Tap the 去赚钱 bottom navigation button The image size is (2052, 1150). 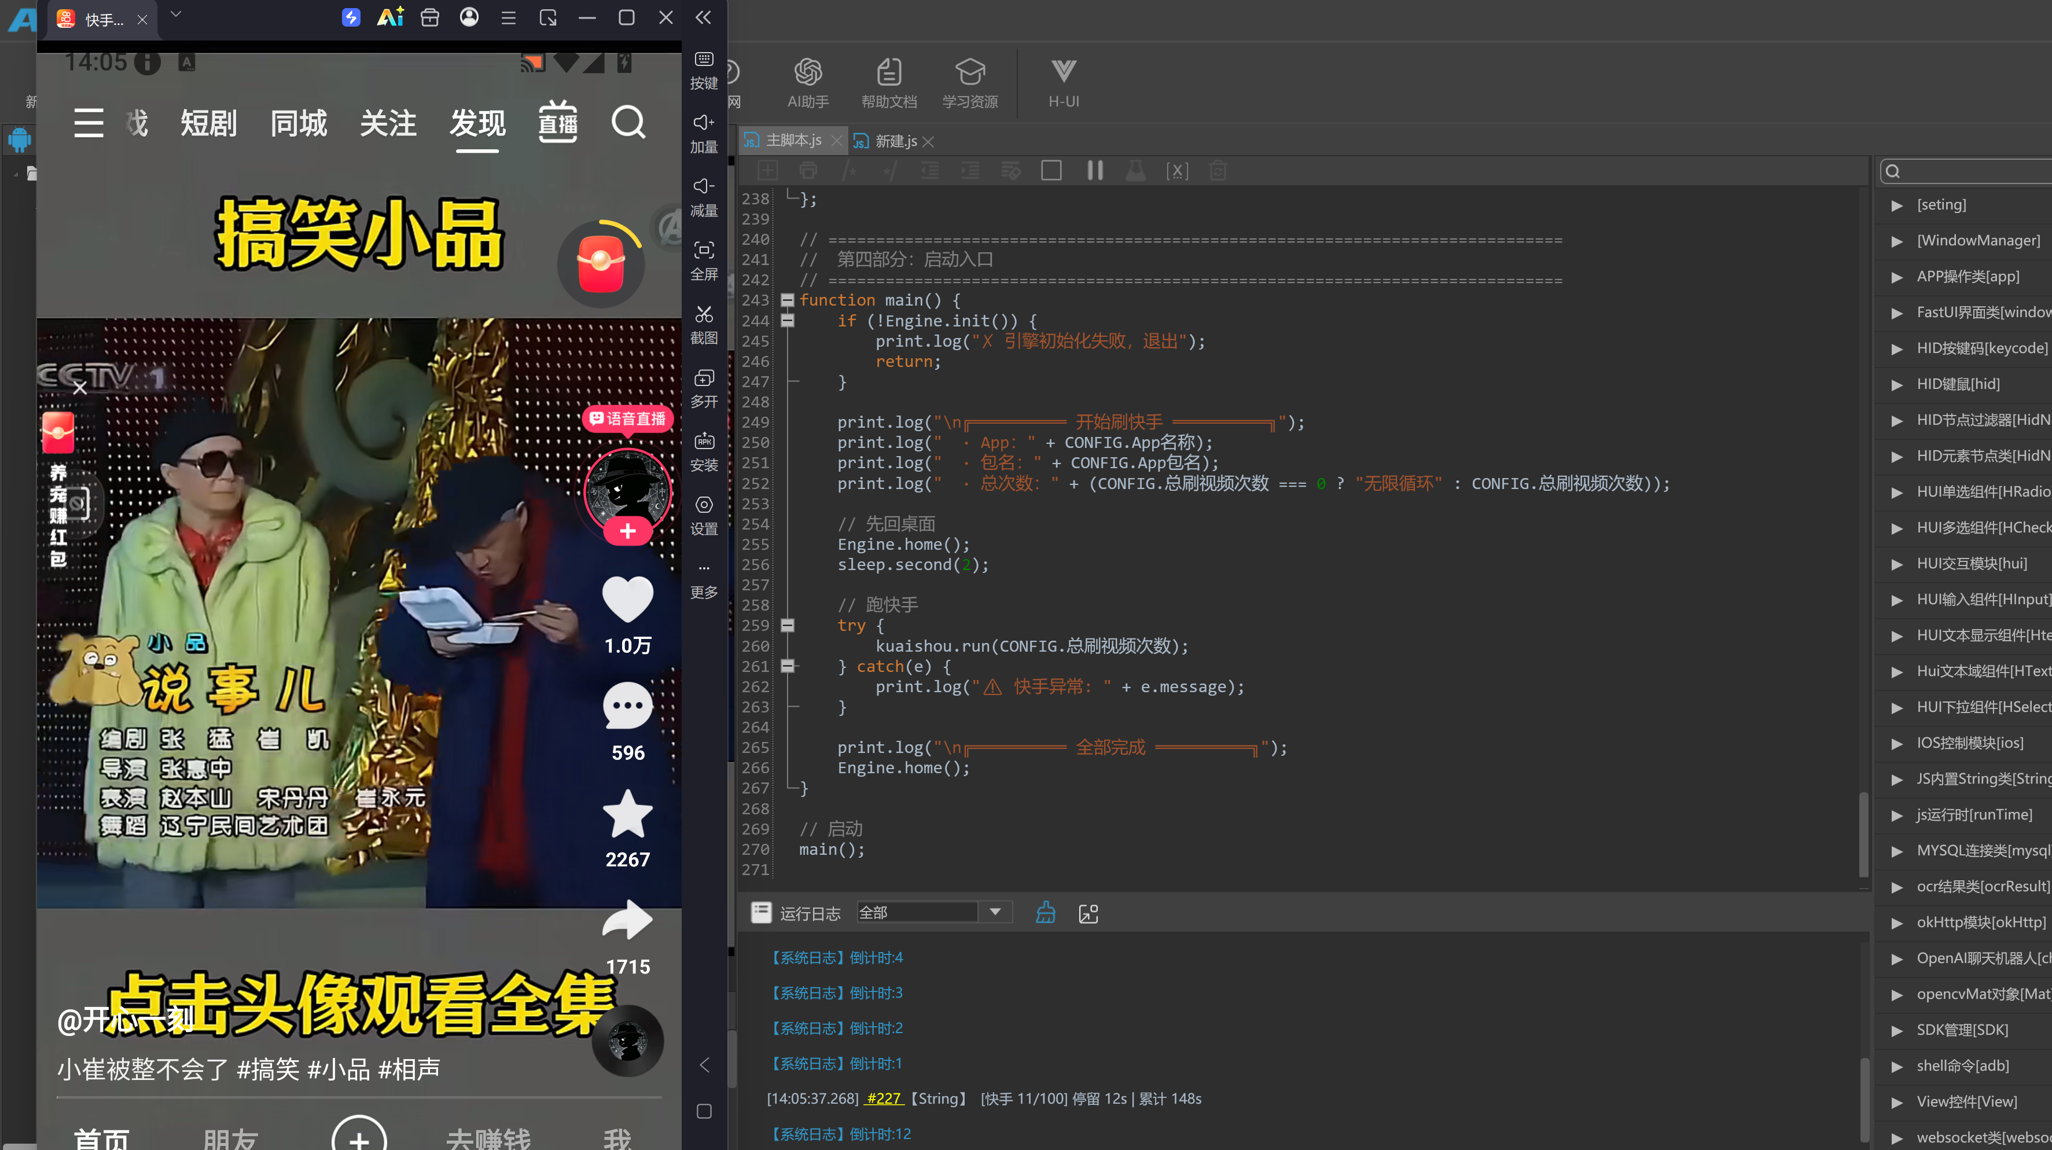(488, 1139)
